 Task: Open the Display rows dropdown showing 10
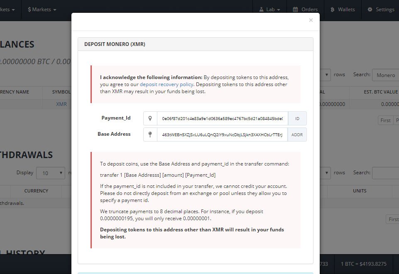click(x=51, y=173)
